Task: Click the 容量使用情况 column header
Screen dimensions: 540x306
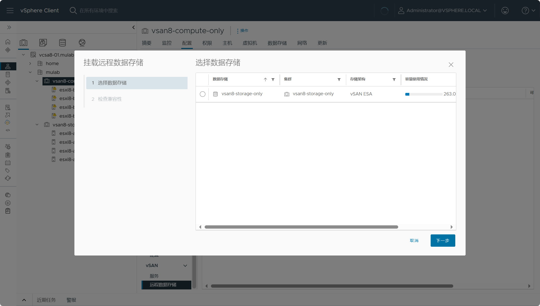Action: 416,79
